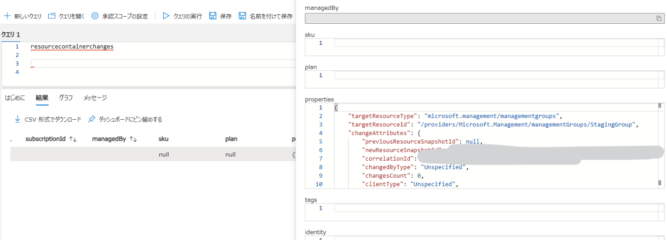Click the gear icon for 承認スコープの設定
The image size is (667, 240).
point(95,16)
